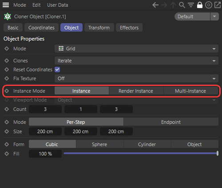Open the User Data menu
222x188 pixels.
tap(58, 5)
